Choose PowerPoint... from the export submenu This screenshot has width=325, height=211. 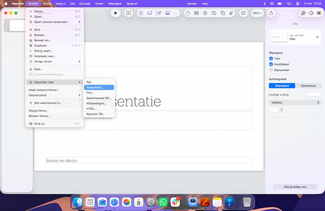click(x=99, y=87)
